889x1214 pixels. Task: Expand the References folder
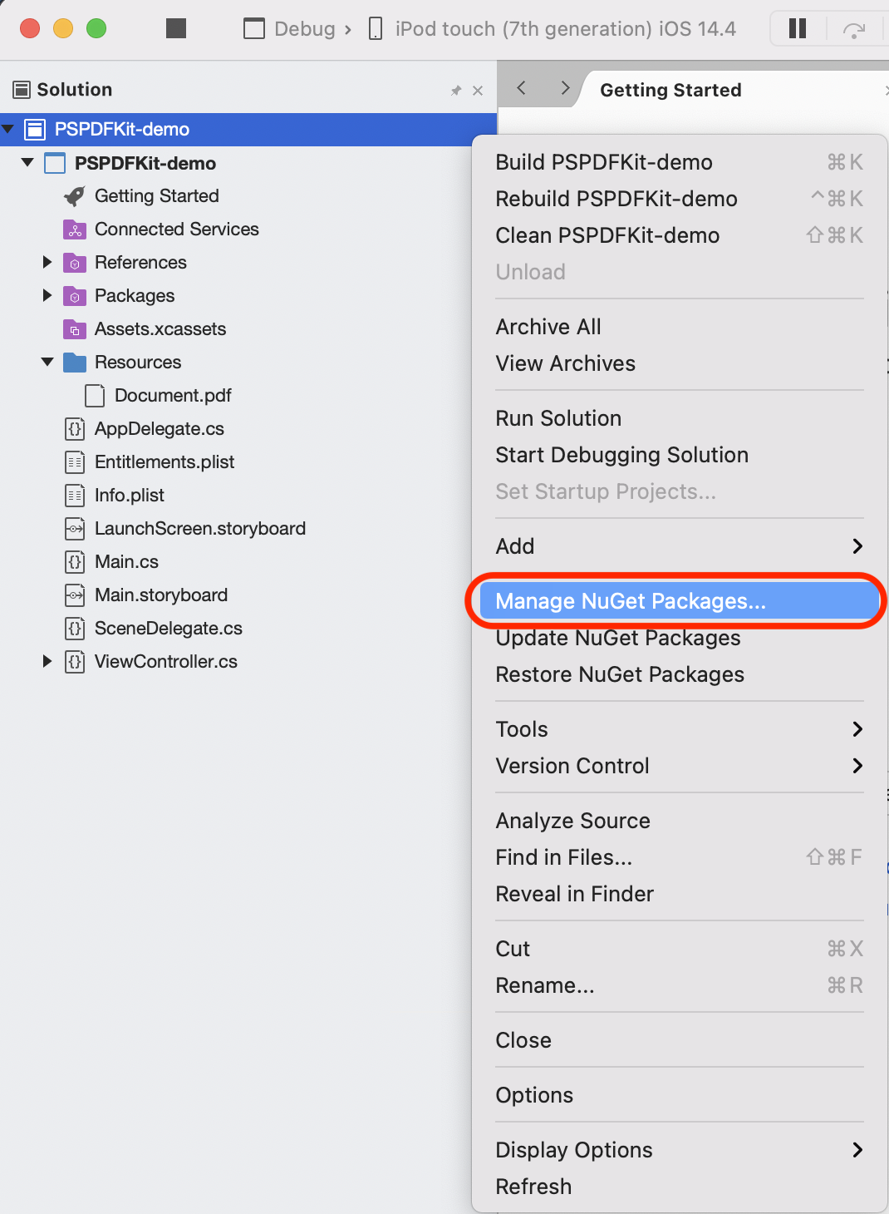point(47,263)
